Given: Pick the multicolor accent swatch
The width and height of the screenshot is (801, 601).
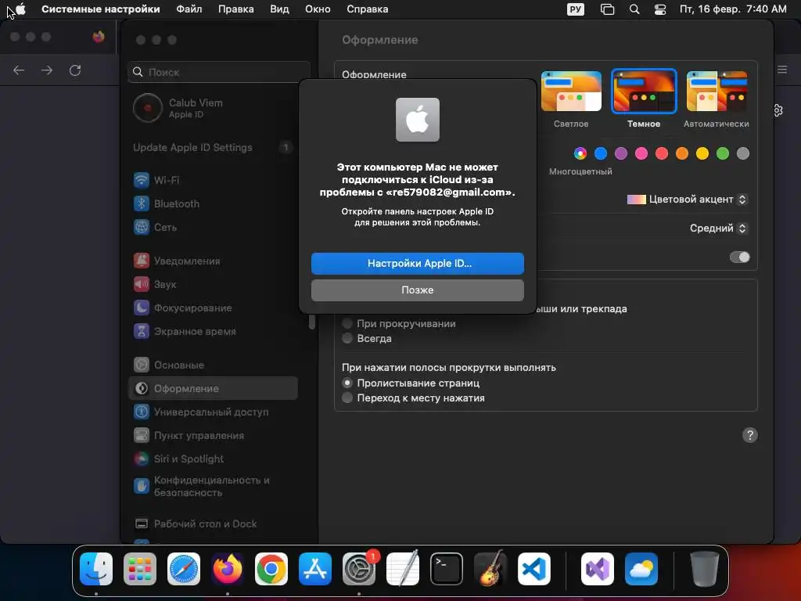Looking at the screenshot, I should [x=580, y=153].
